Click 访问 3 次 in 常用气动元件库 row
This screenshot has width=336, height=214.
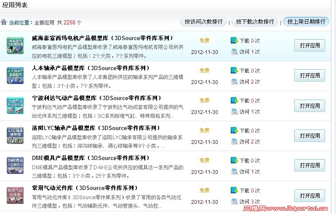[x=250, y=201]
